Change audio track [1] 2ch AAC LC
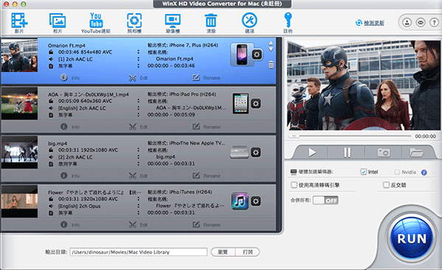The height and width of the screenshot is (270, 442). point(138,59)
